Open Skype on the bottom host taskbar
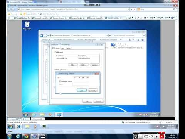This screenshot has width=185, height=139. coord(34,136)
